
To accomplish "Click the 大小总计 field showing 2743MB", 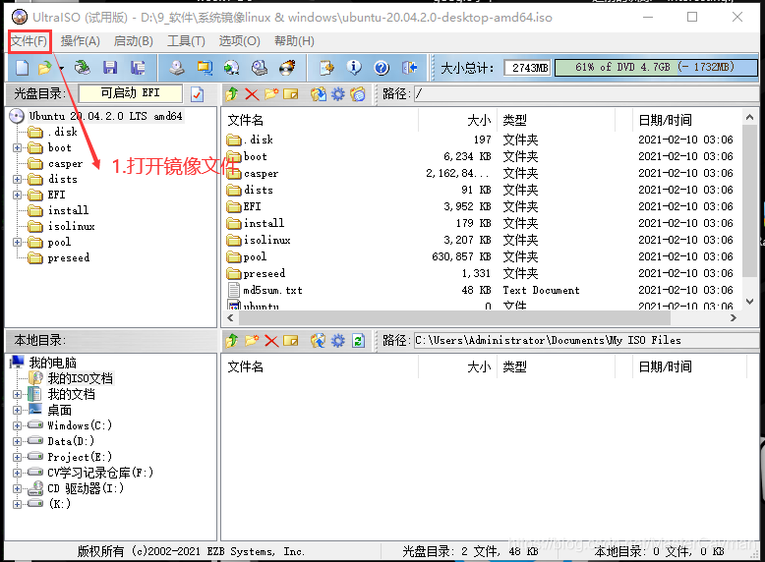I will click(528, 68).
